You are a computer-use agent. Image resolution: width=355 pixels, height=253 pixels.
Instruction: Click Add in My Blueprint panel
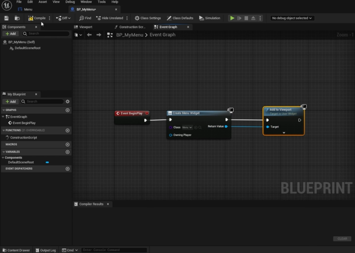tap(10, 102)
